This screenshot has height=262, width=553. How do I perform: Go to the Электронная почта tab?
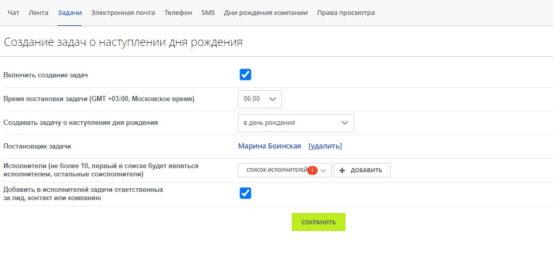(123, 13)
